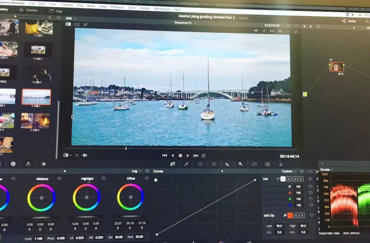Reset the Midtone wheel
Screen dimensions: 370x243
coord(60,178)
